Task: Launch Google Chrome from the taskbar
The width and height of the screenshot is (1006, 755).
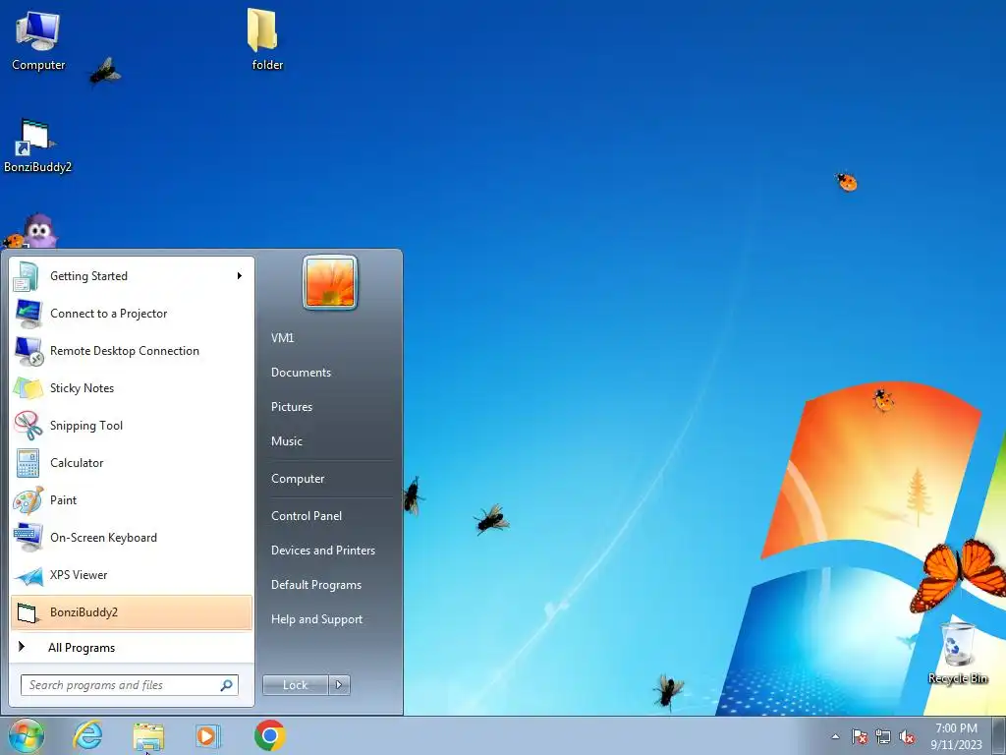Action: click(269, 735)
